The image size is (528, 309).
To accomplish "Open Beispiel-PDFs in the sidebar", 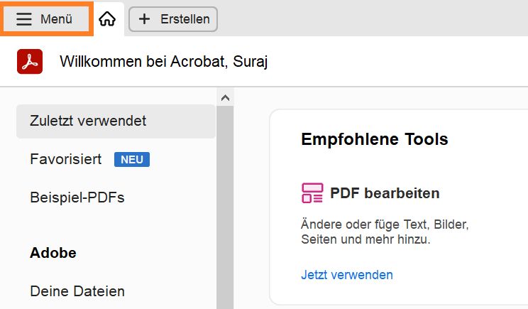I will 77,197.
